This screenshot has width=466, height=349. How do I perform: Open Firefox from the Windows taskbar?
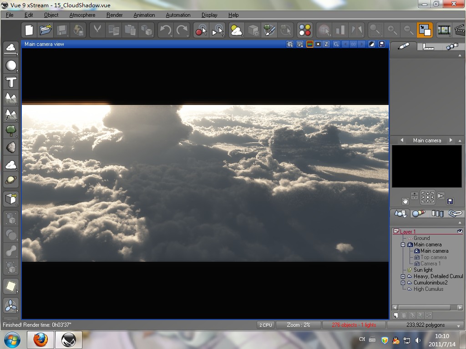coord(41,339)
